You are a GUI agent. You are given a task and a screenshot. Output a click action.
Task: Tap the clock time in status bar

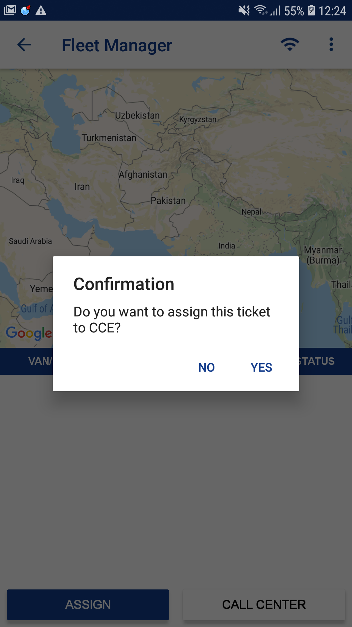coord(332,11)
